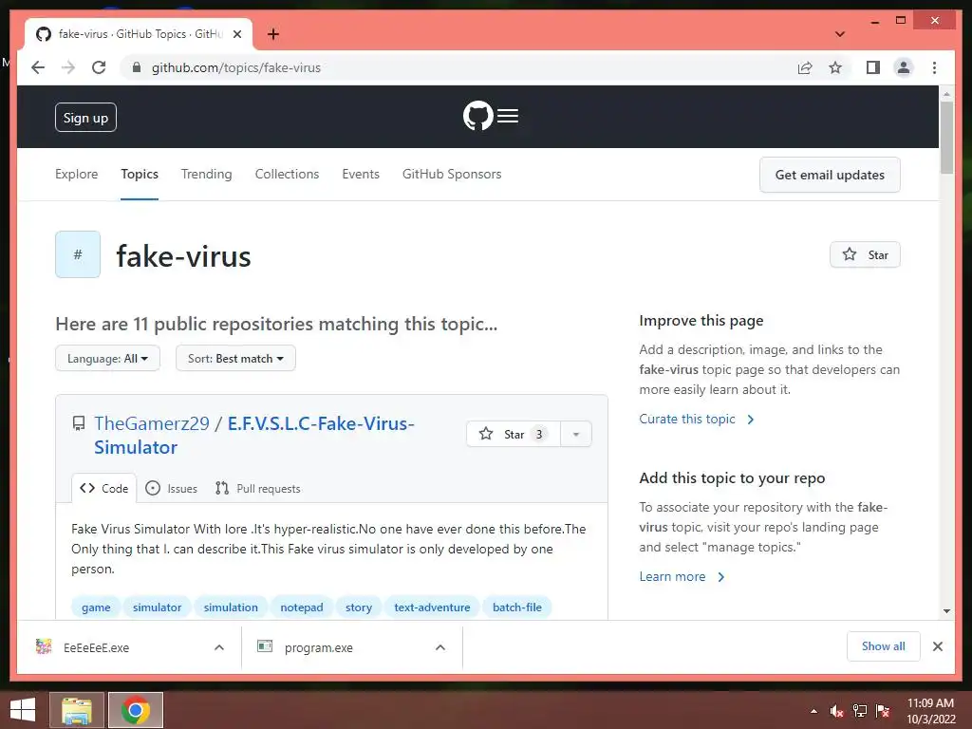Image resolution: width=972 pixels, height=729 pixels.
Task: Click the scrollbar down arrow
Action: (946, 610)
